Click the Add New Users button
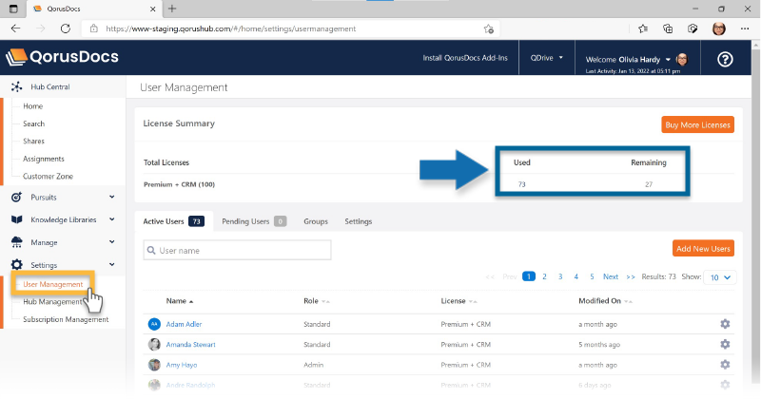 point(703,249)
